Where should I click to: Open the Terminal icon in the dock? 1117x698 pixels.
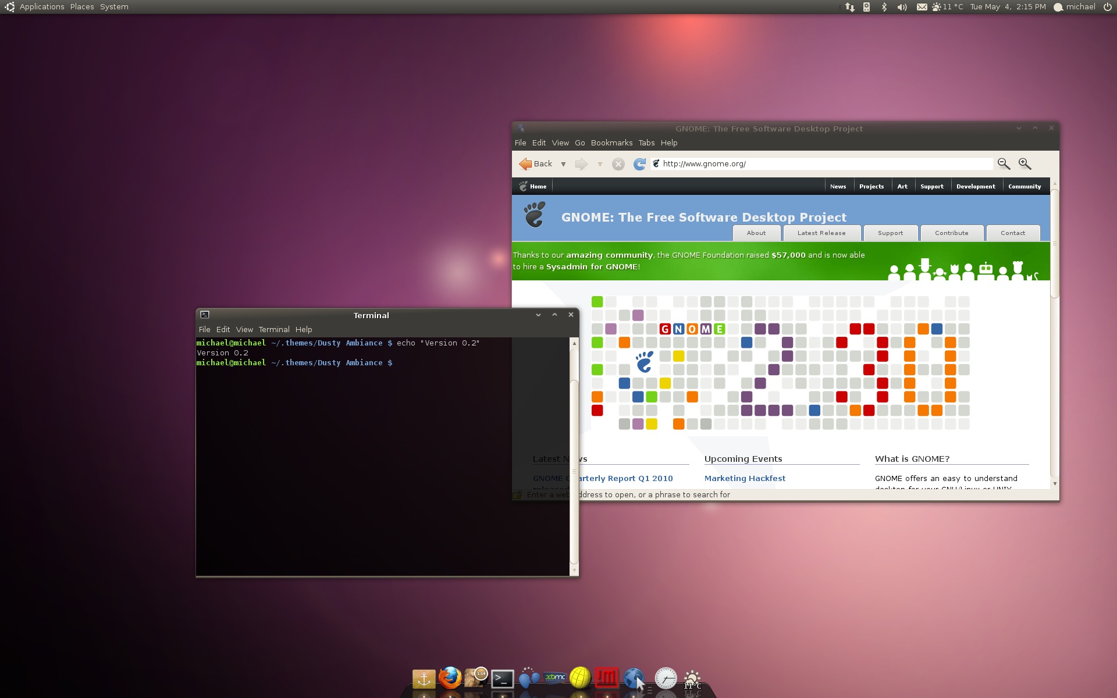[502, 678]
